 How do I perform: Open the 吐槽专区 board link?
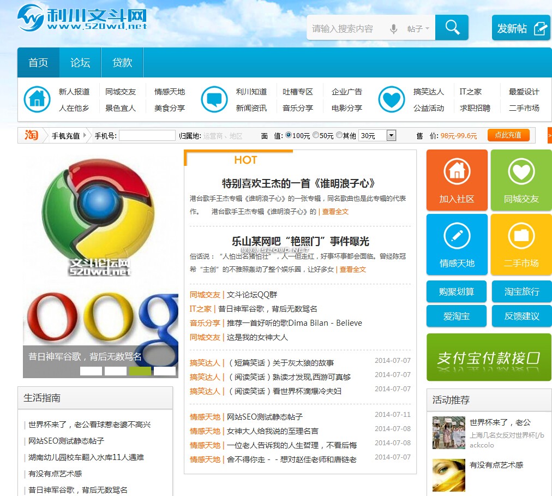[298, 92]
